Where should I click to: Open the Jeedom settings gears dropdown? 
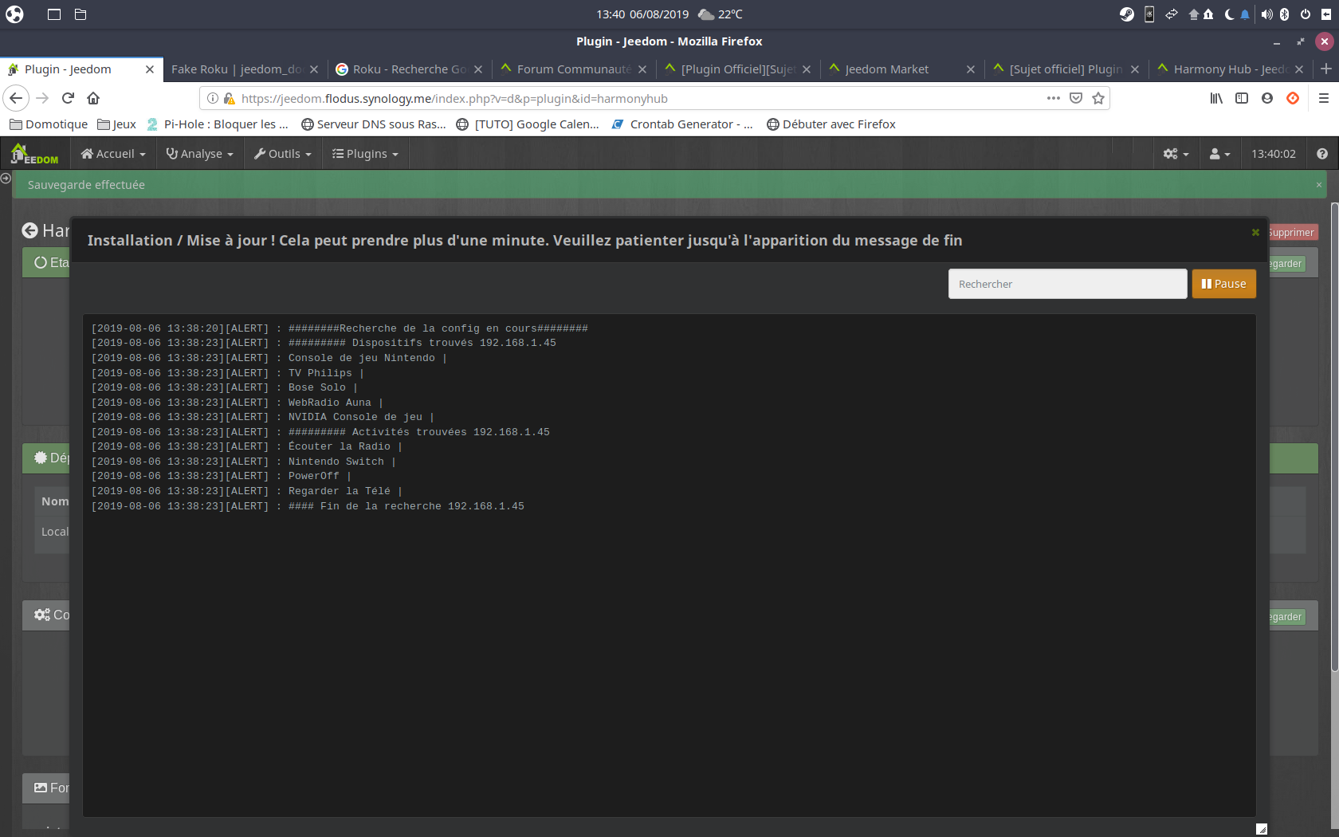(x=1176, y=154)
